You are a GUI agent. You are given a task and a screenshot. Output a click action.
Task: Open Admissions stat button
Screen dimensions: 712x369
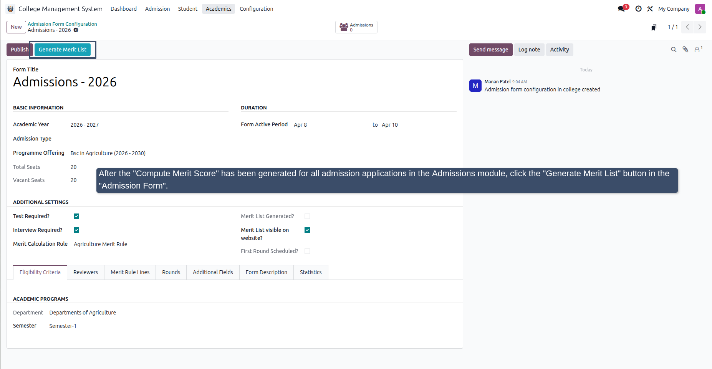356,27
